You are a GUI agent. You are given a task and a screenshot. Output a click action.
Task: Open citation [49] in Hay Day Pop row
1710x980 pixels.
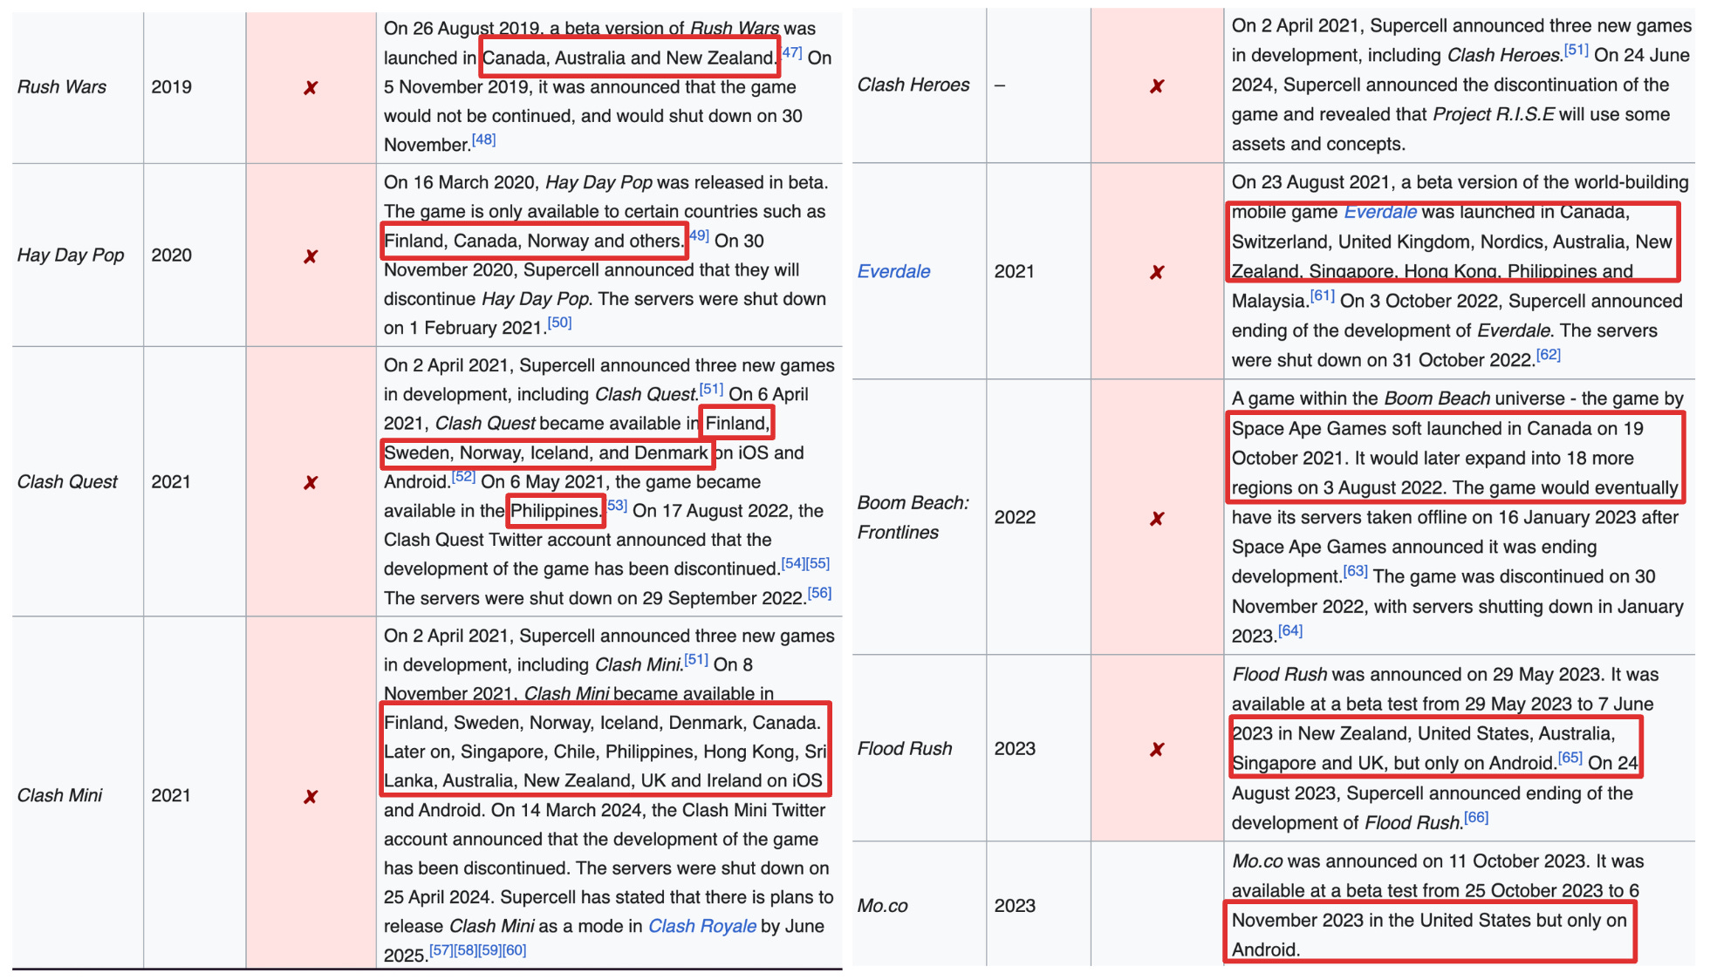698,235
